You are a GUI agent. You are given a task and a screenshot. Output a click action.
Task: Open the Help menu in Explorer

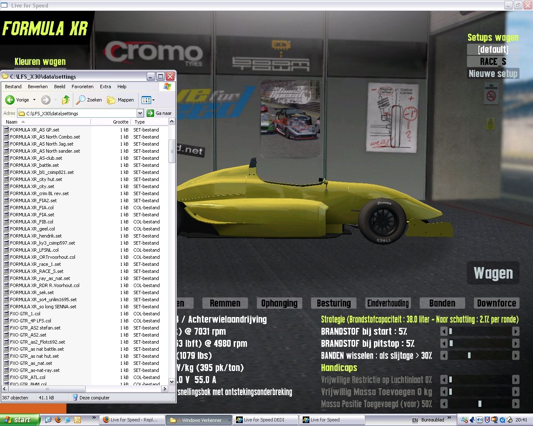[x=122, y=87]
